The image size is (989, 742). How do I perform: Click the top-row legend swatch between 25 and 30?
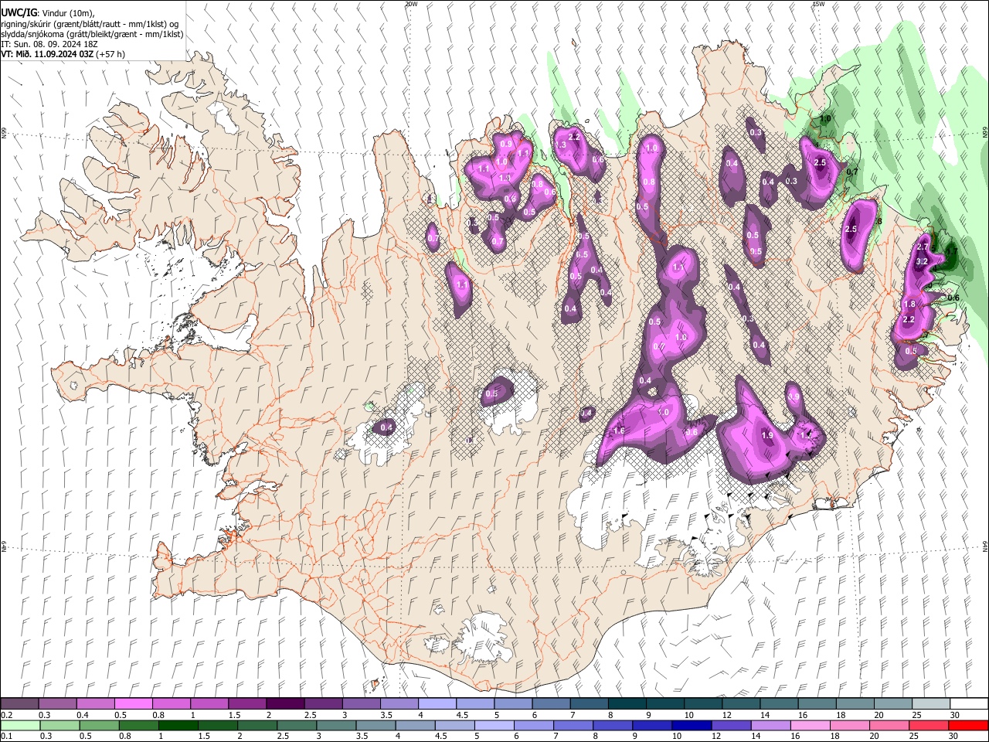[932, 704]
